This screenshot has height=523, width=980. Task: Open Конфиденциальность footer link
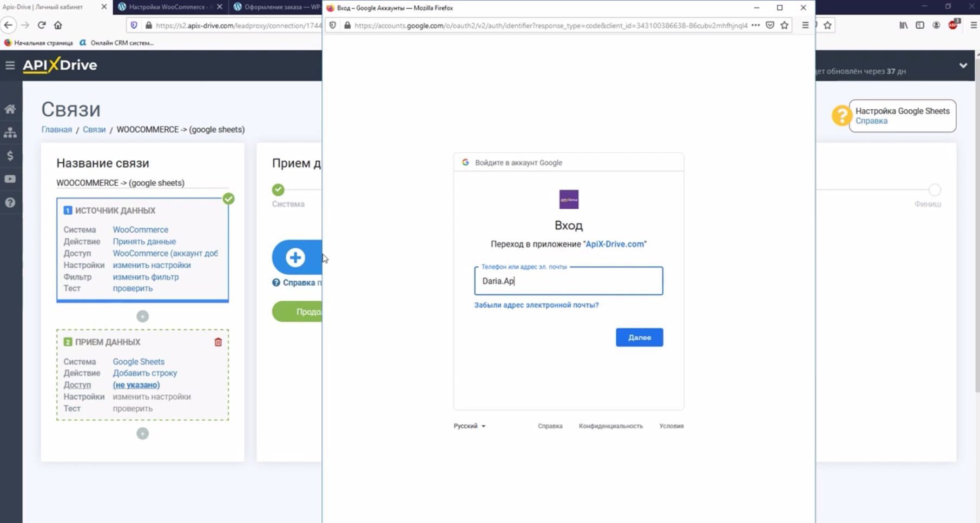[x=610, y=426]
